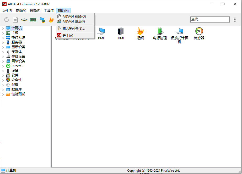Viewport: 242px width, 174px height.
Task: Expand the 数据库 tree node
Action: point(3,90)
